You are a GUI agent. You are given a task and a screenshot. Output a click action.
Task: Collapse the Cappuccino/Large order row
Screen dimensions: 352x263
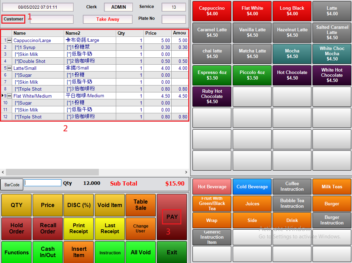[9, 41]
